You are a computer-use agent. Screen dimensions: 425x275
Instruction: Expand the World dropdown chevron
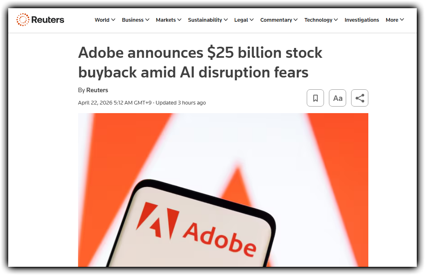pyautogui.click(x=113, y=20)
